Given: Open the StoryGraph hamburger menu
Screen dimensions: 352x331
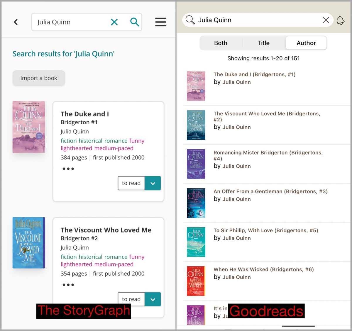Looking at the screenshot, I should tap(161, 22).
